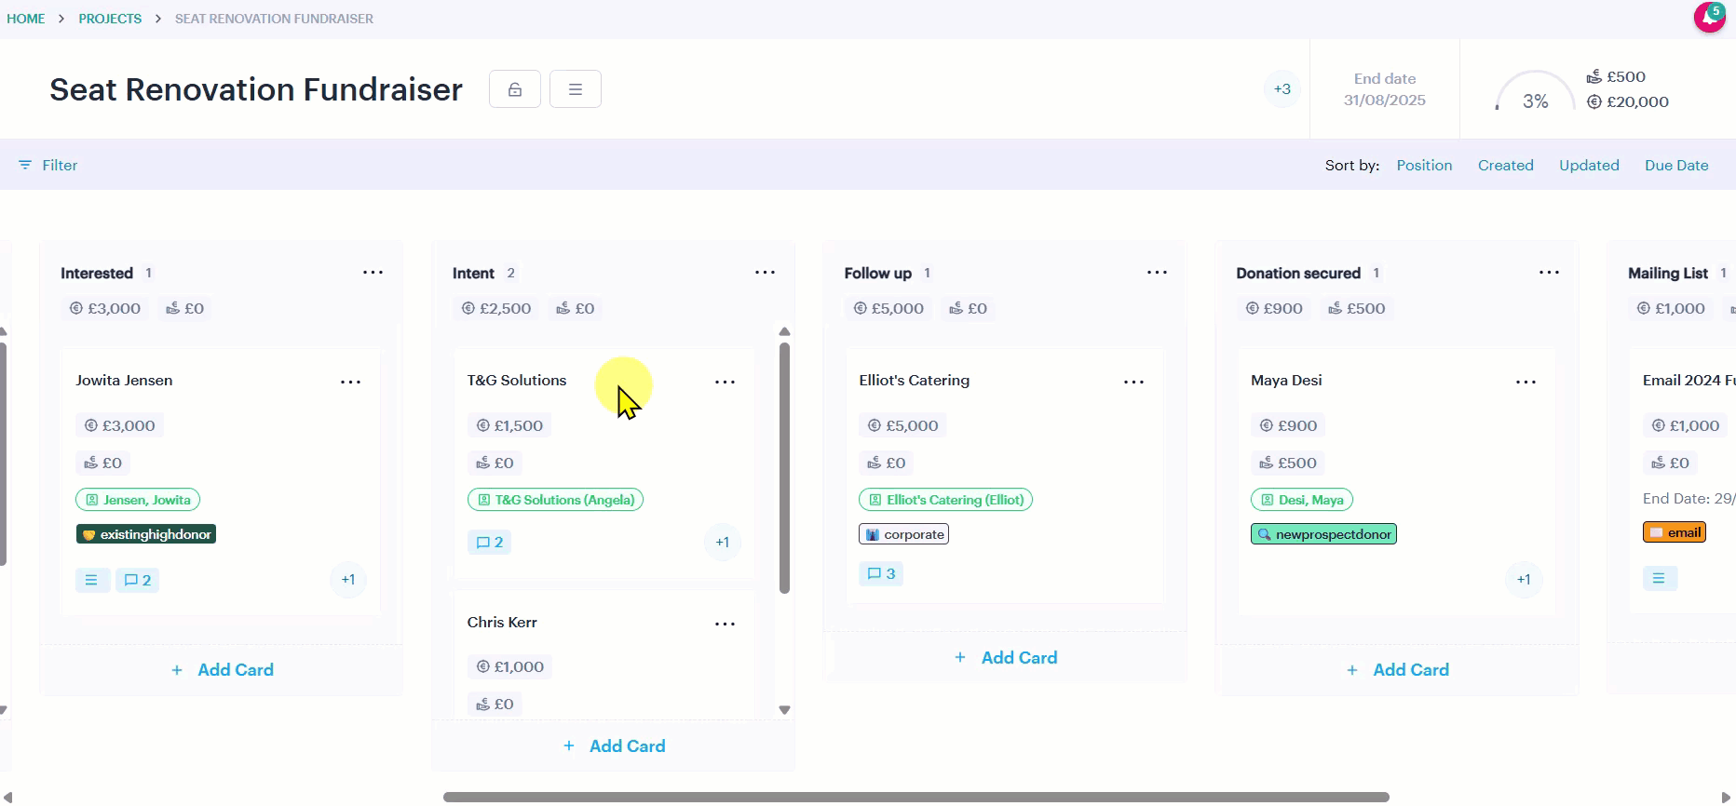Screen dimensions: 1736x806
Task: Add Card to Donation secured column
Action: pos(1397,670)
